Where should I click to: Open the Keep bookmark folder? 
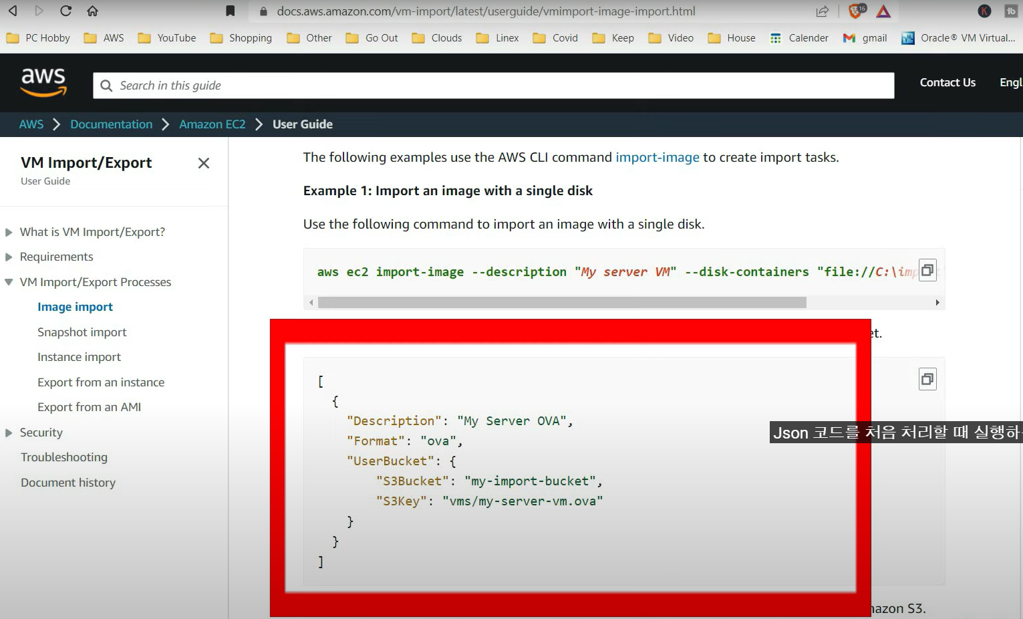[x=613, y=38]
